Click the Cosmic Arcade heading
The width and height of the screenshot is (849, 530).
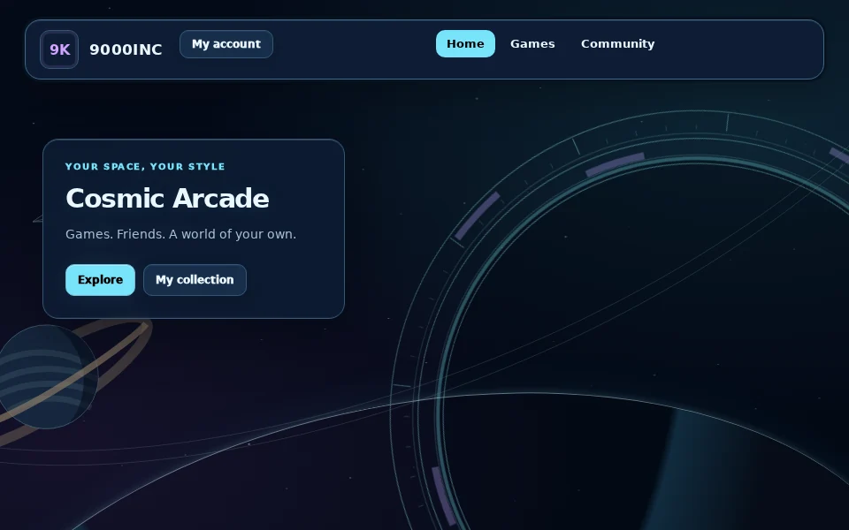[167, 198]
